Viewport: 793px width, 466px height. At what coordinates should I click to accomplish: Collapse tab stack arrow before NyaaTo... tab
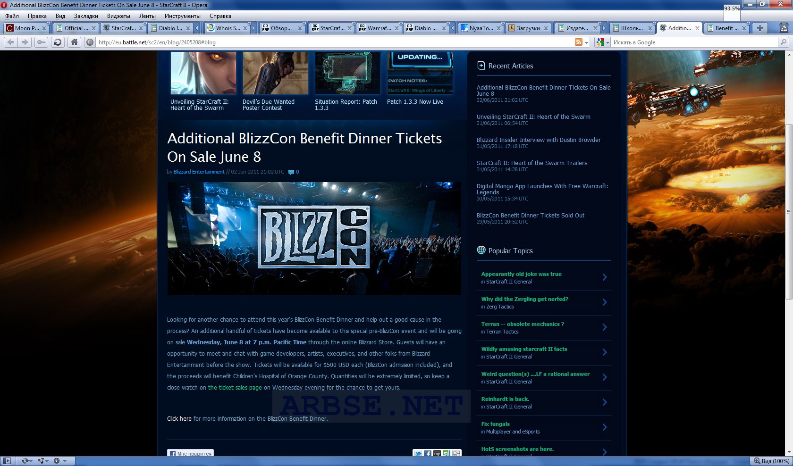pyautogui.click(x=452, y=28)
